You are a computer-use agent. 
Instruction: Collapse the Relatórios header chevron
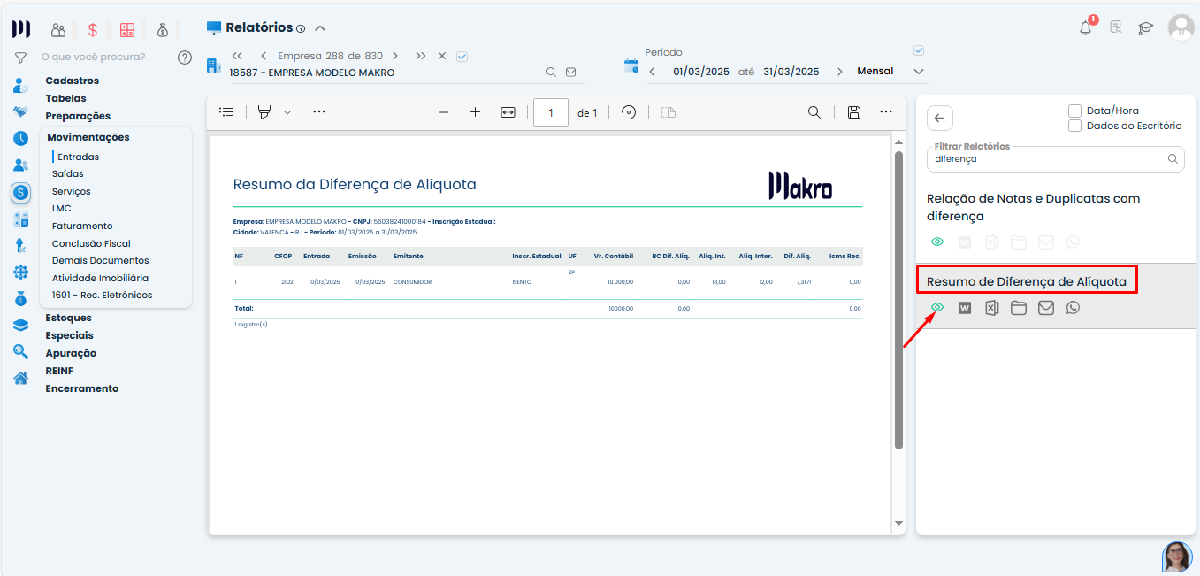pos(320,28)
